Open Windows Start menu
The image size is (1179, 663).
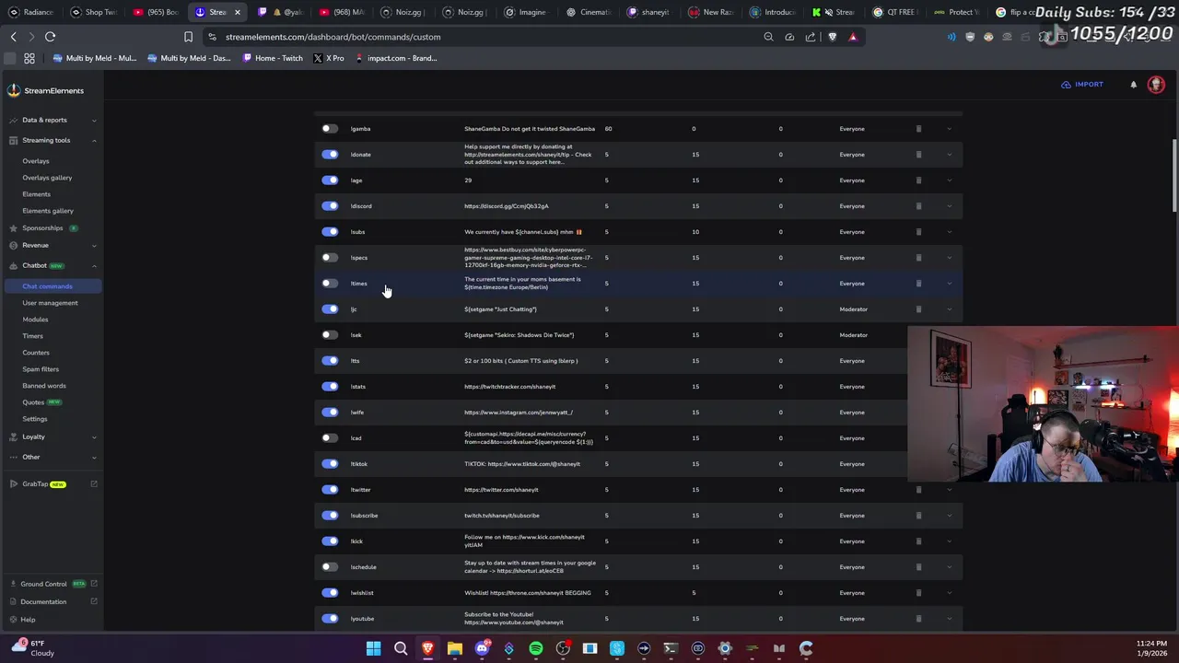pos(373,648)
